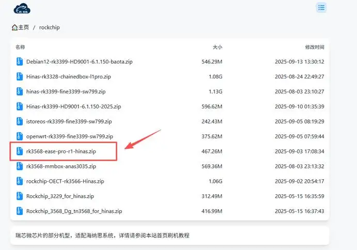Click the home icon in breadcrumb
Screen dimensions: 357x250
[x=14, y=27]
